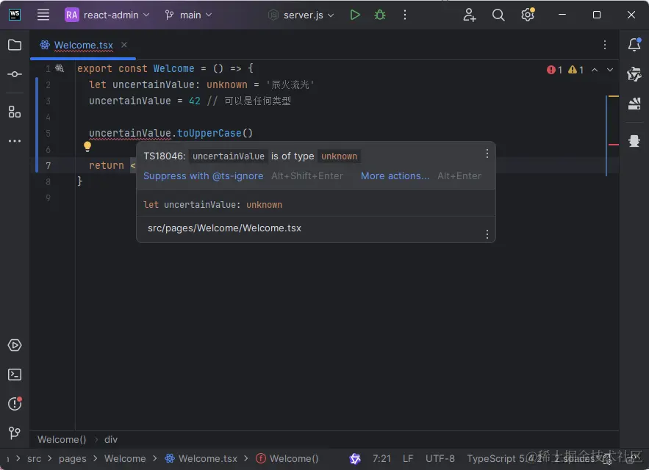Click Welcome folder in navigation bar
The image size is (649, 470).
pos(125,458)
